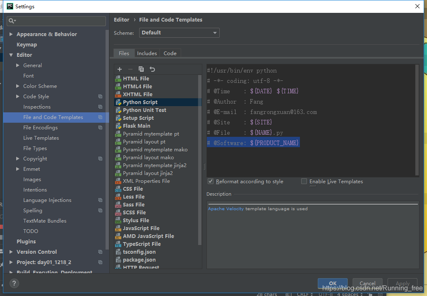Click the search magnifier icon in settings
The image size is (427, 296).
(11, 21)
